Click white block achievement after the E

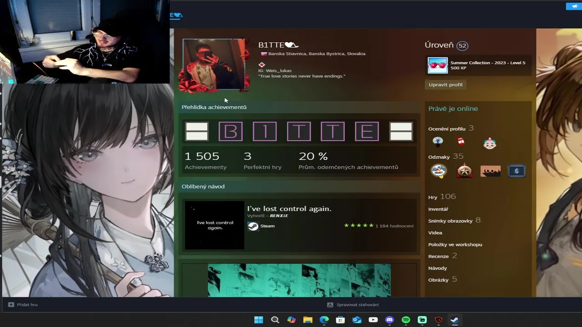coord(401,132)
